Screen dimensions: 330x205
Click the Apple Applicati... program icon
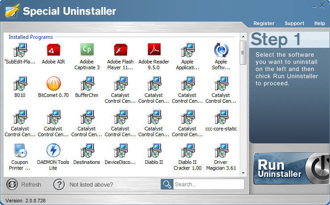(x=187, y=50)
